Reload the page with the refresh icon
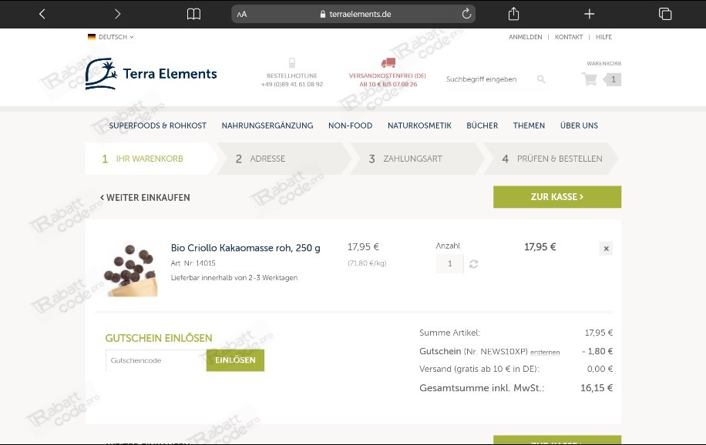The image size is (706, 445). (466, 14)
